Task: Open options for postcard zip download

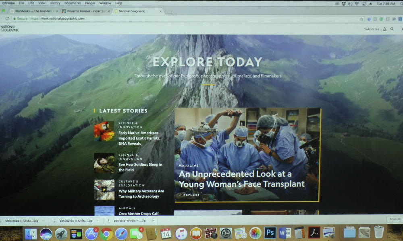Action: coord(152,221)
